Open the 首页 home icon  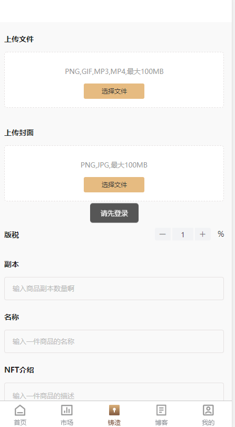(x=20, y=410)
